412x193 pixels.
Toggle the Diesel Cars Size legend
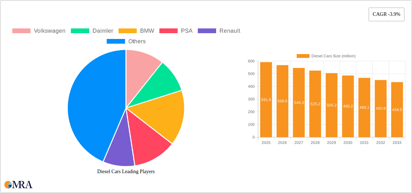(x=326, y=56)
